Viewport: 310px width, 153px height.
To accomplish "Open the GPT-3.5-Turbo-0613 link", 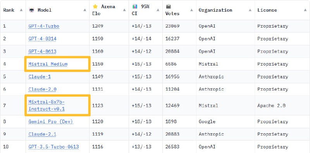I will [53, 147].
